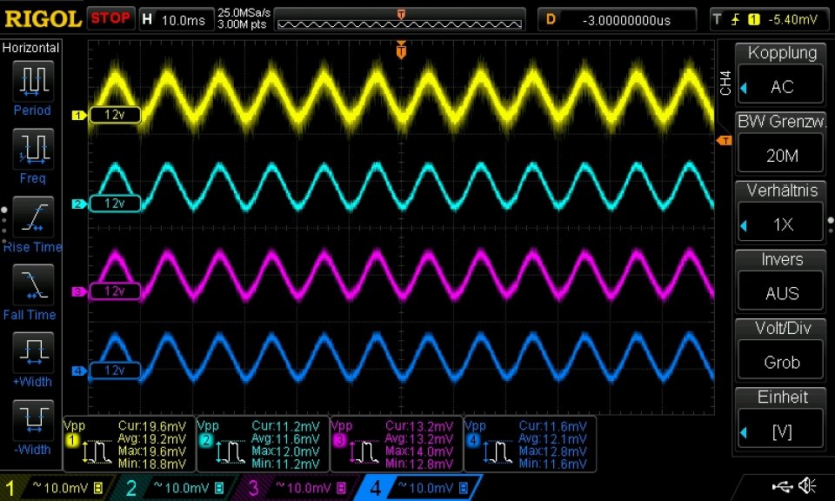Open the Einheit [V] unit menu
This screenshot has height=501, width=835.
coord(781,418)
